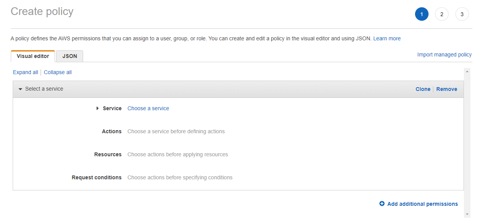This screenshot has width=482, height=220.
Task: Go to step 1 circle
Action: click(422, 14)
